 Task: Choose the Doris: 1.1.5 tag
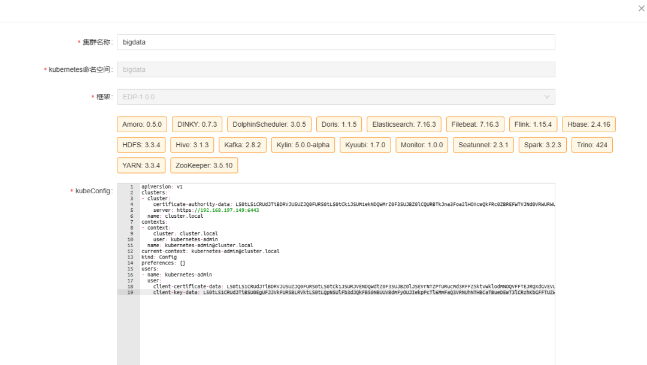click(338, 124)
